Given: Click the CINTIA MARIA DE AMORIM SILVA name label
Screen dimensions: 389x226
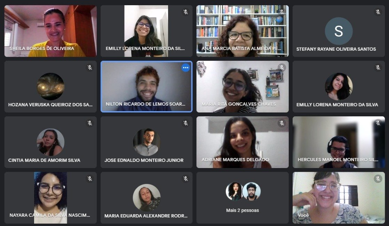Looking at the screenshot, I should click(44, 160).
